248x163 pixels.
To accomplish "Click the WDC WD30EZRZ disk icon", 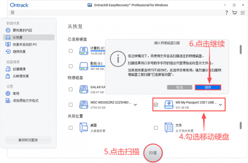I will point(84,105).
